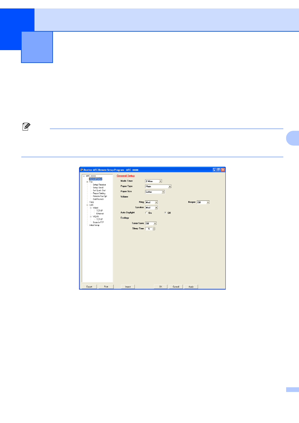Click the Import button
Viewport: 299px width, 423px height.
click(128, 287)
